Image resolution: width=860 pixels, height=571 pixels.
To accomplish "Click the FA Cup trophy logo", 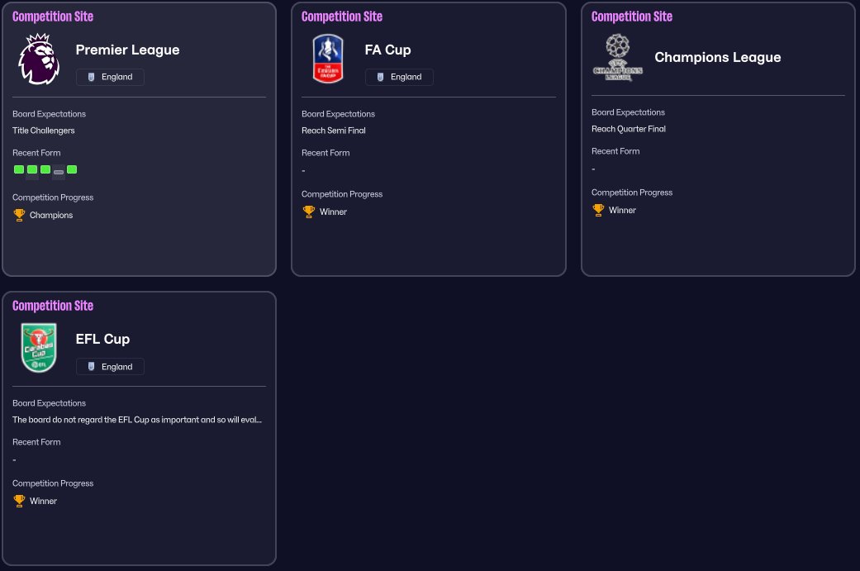I will (x=328, y=59).
